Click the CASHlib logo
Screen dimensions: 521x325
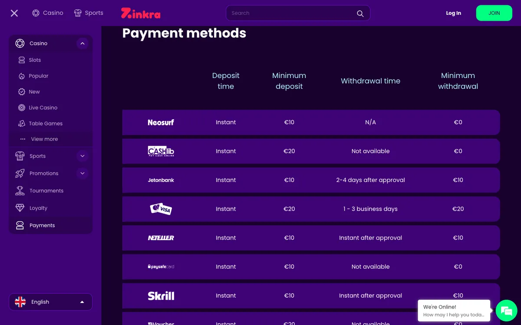tap(161, 151)
